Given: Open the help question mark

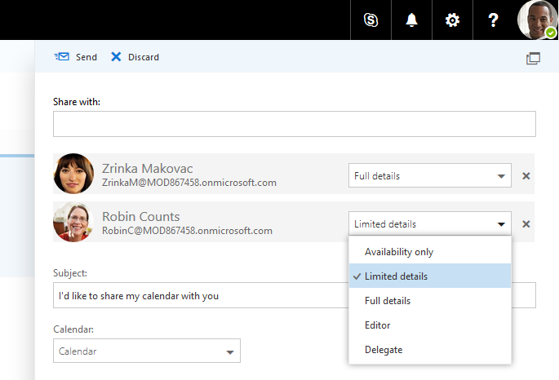Looking at the screenshot, I should tap(493, 20).
